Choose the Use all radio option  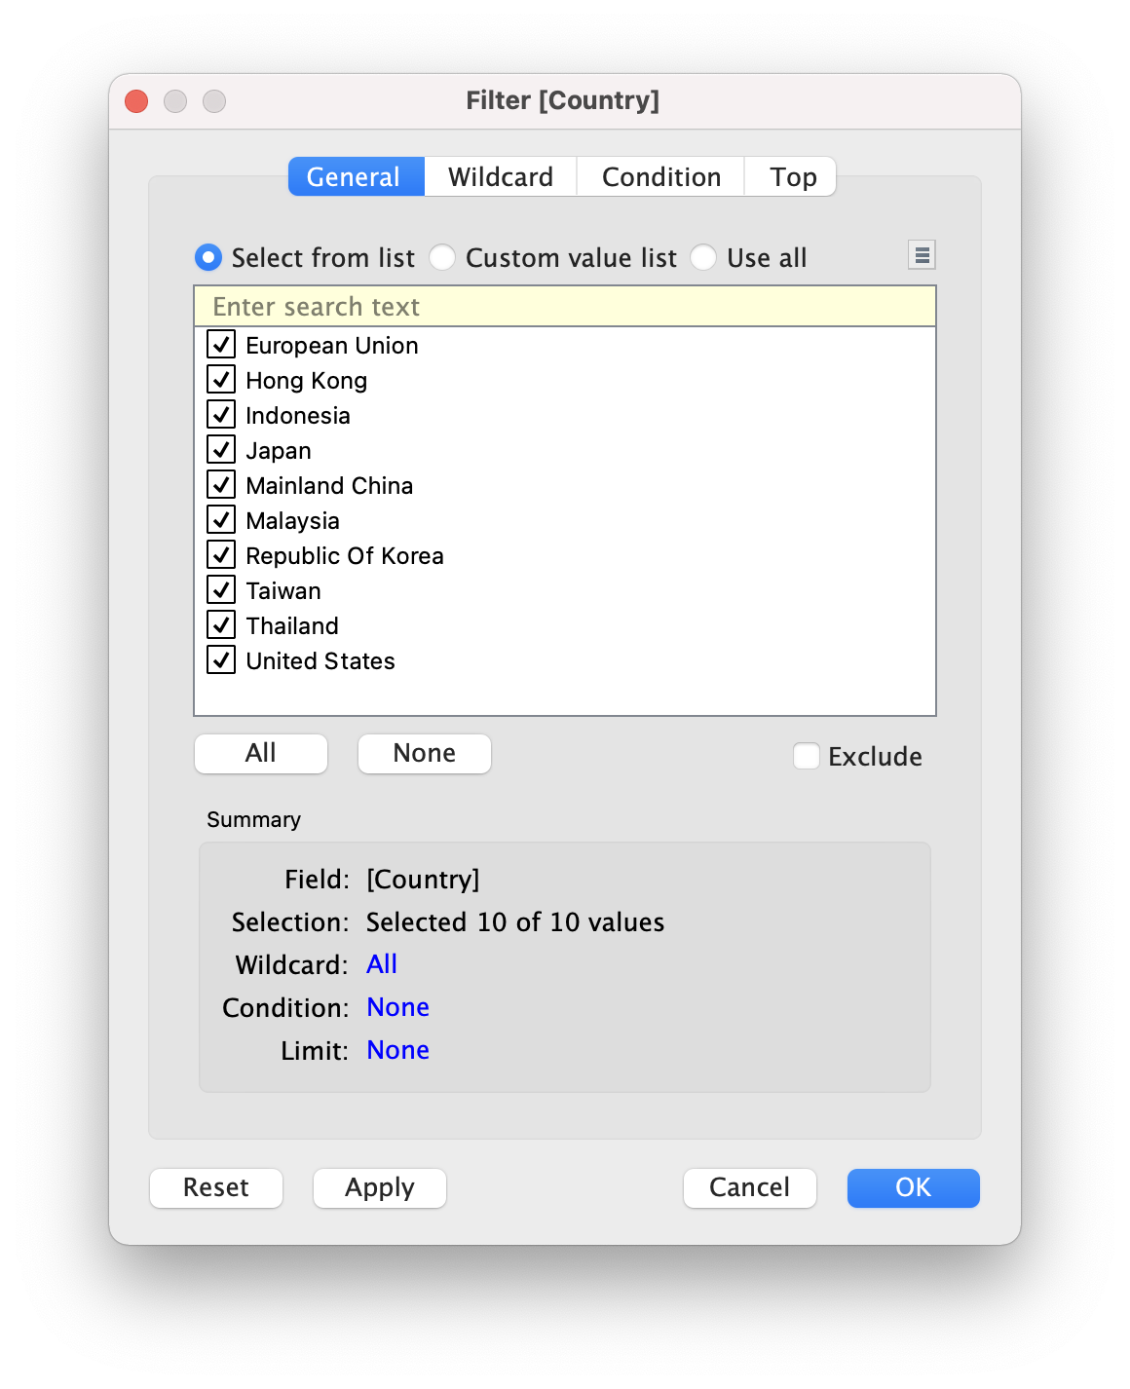[704, 258]
